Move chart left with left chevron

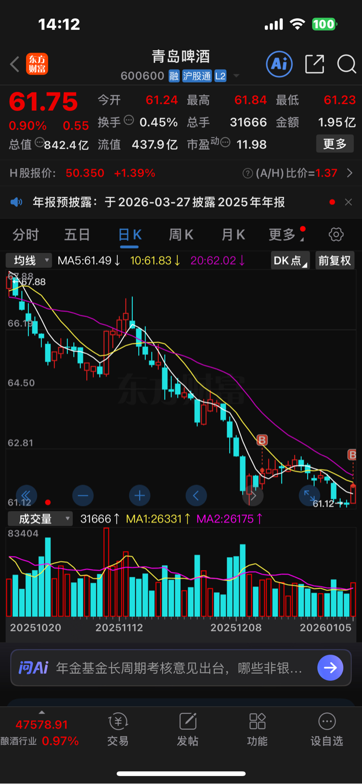(196, 495)
